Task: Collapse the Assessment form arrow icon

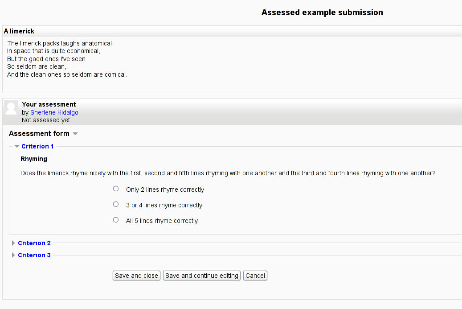Action: (75, 134)
